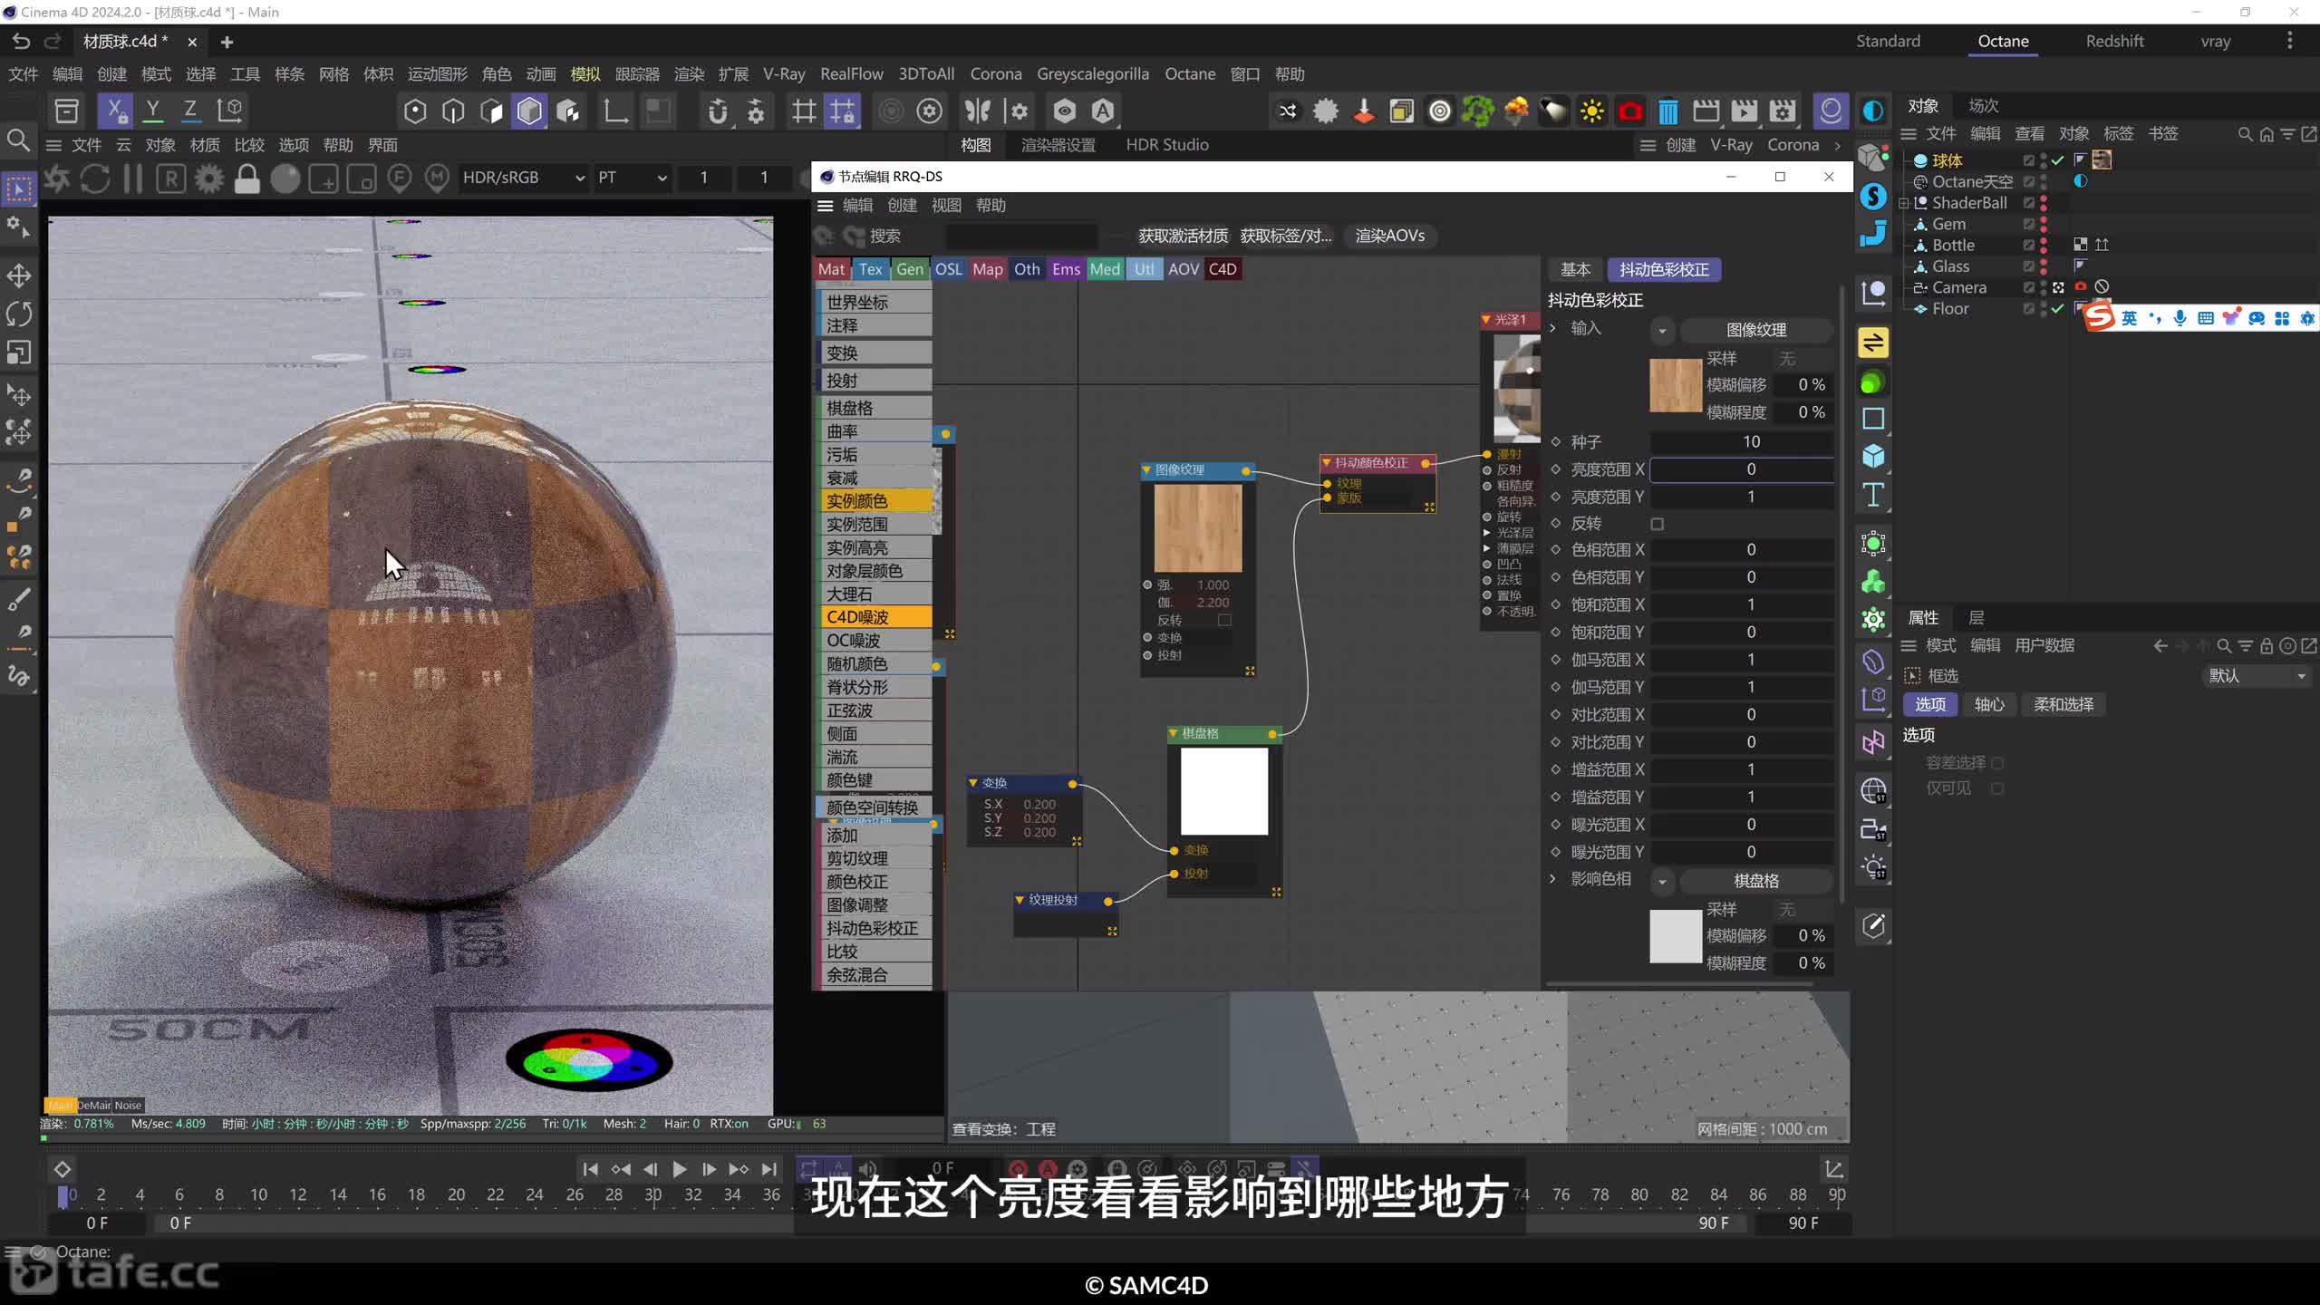Click the node search input field
The width and height of the screenshot is (2320, 1305).
coord(1021,237)
